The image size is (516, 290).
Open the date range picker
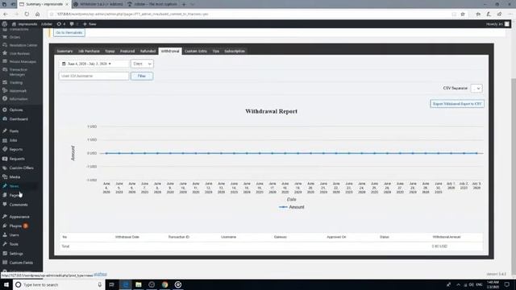[94, 64]
